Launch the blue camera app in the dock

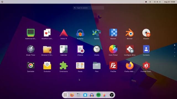tap(85, 95)
